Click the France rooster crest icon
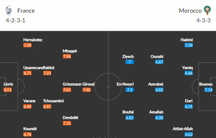Screen dimensions: 216x138 click(9, 10)
